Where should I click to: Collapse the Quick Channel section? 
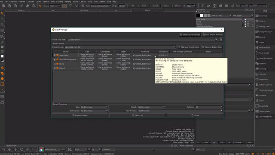197,12
